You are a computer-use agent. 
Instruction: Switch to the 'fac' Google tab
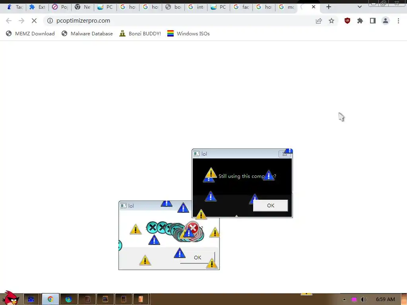coord(241,7)
